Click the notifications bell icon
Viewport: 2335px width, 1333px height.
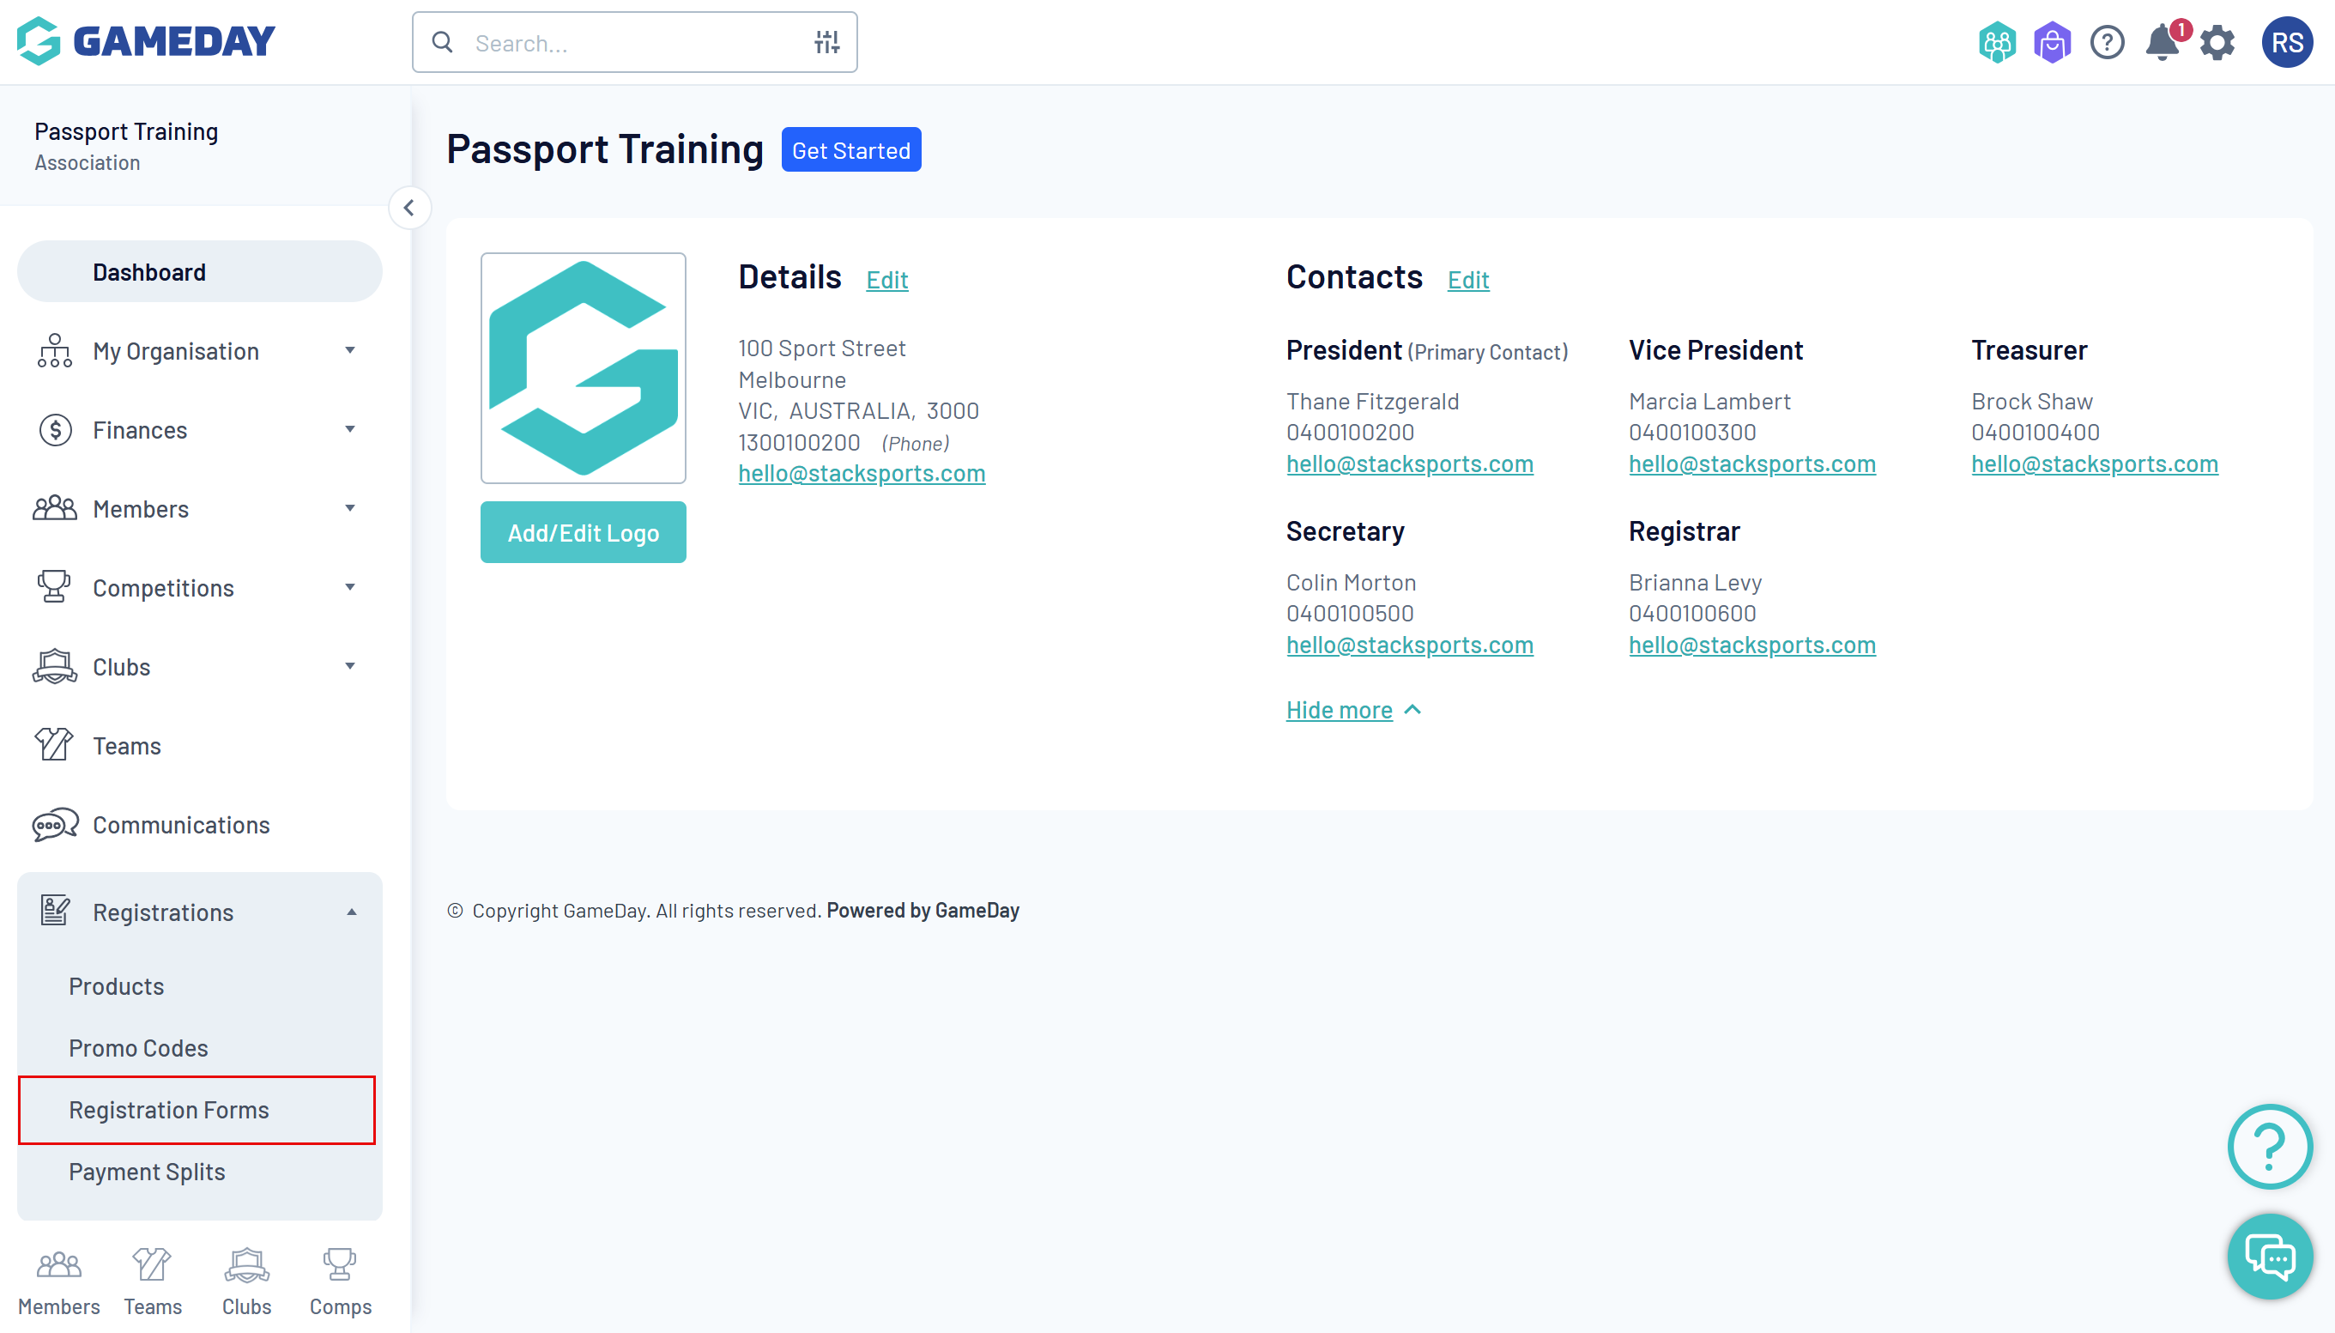point(2162,43)
